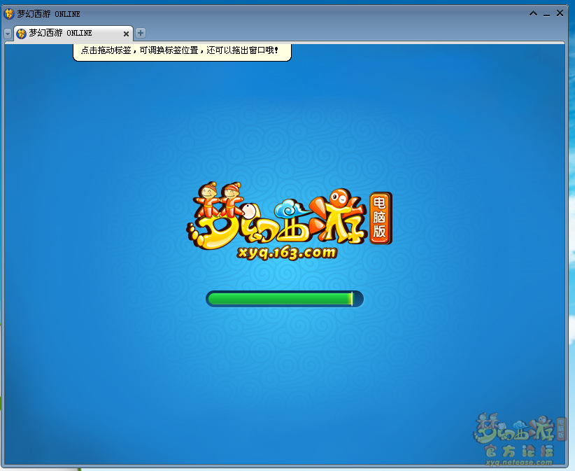Click the game icon in title bar

8,14
